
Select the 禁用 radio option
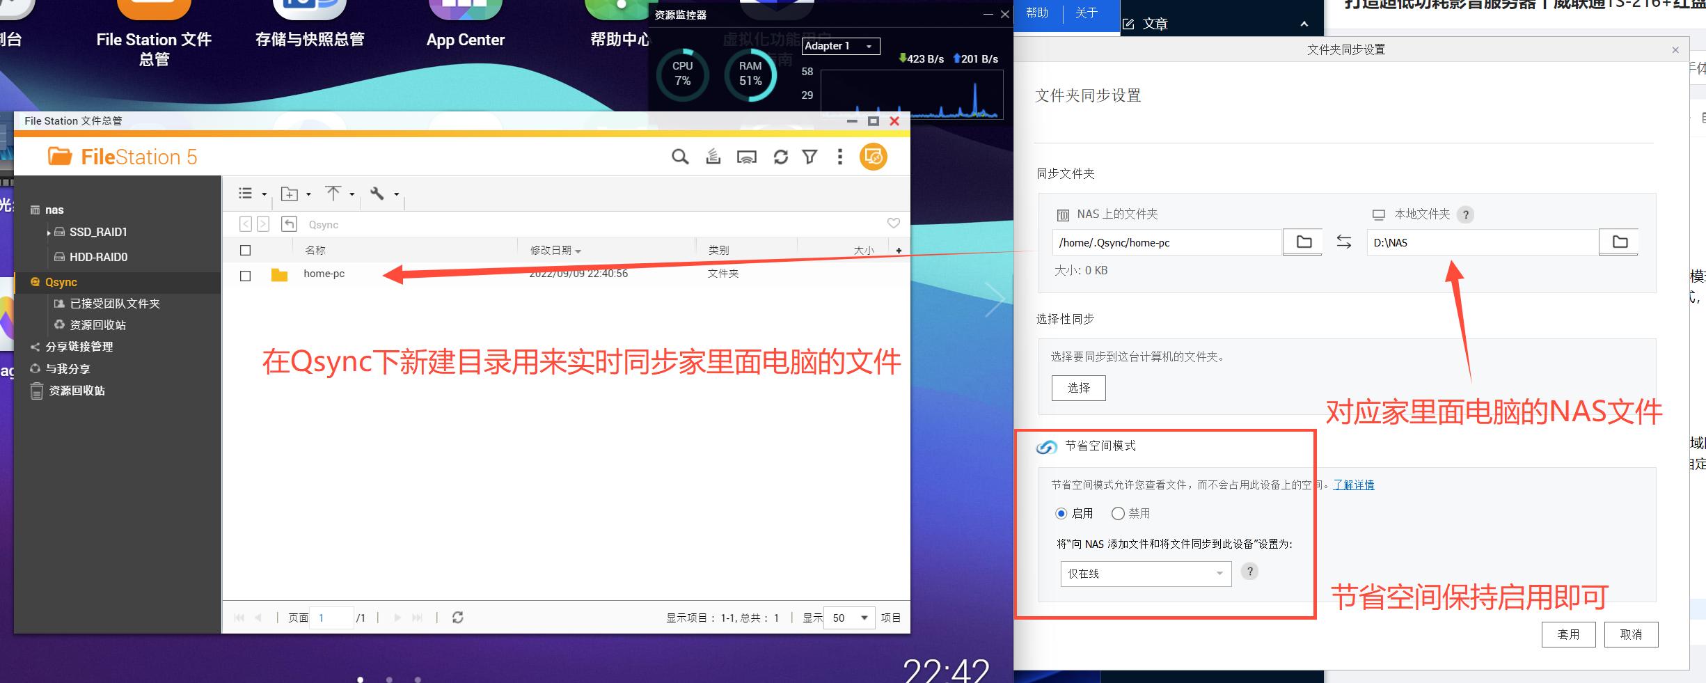[1118, 513]
